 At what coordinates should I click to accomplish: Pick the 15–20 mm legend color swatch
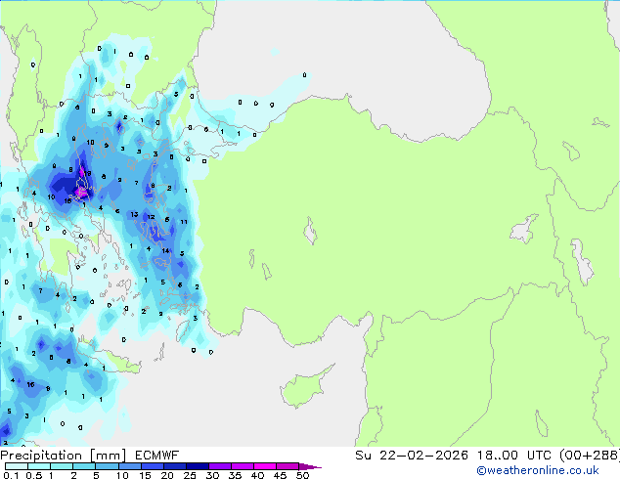click(x=152, y=466)
